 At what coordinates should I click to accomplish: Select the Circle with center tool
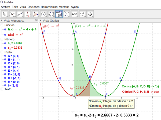tap(43, 14)
